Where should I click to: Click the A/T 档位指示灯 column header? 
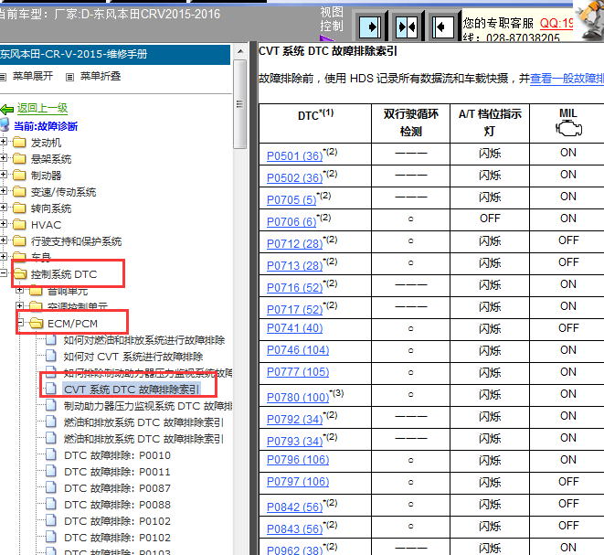490,123
